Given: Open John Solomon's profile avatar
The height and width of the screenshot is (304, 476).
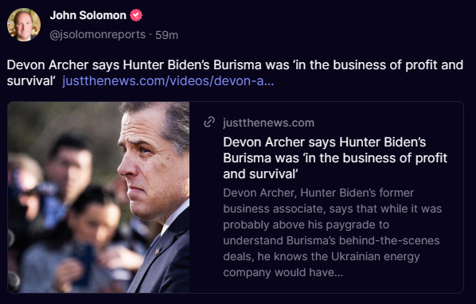Looking at the screenshot, I should (24, 25).
